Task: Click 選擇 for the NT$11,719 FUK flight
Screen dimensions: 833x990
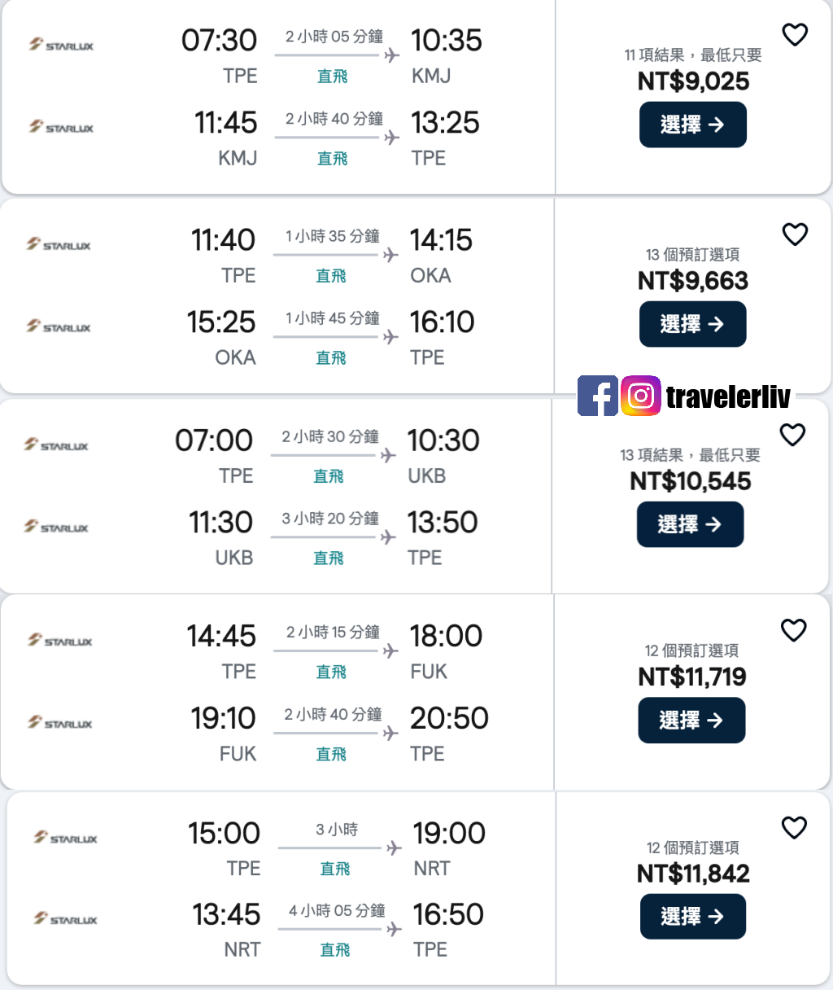Action: point(691,721)
